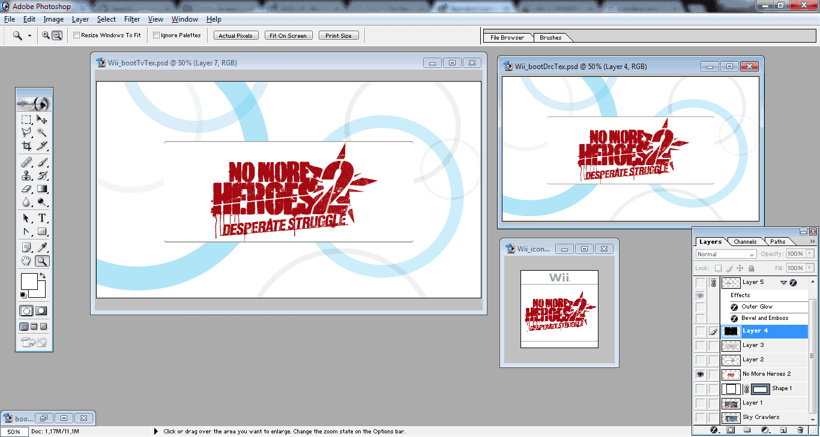
Task: Click the Fit On Screen button
Action: (x=288, y=35)
